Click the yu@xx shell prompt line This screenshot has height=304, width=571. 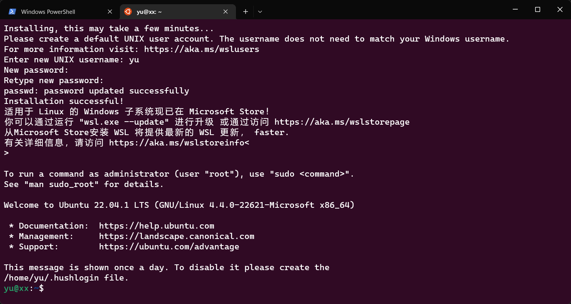coord(24,288)
